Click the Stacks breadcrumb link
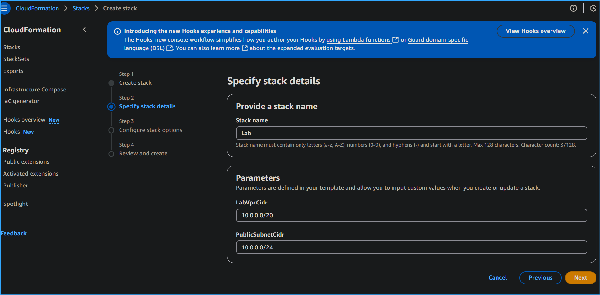 81,8
